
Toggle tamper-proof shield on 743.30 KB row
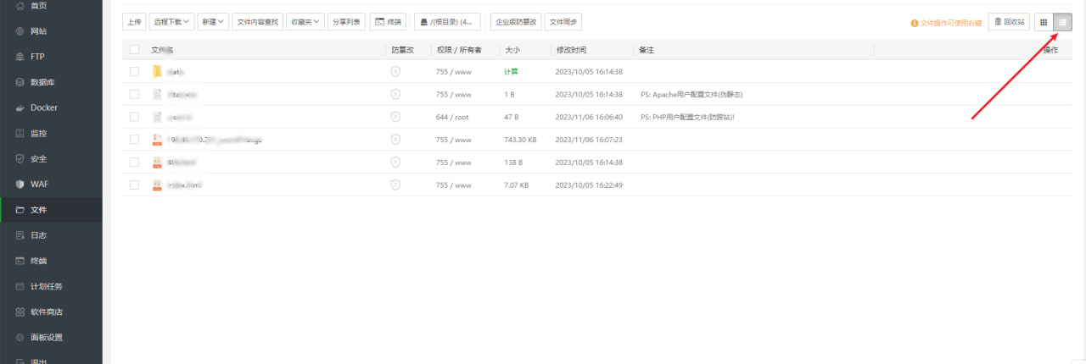395,139
